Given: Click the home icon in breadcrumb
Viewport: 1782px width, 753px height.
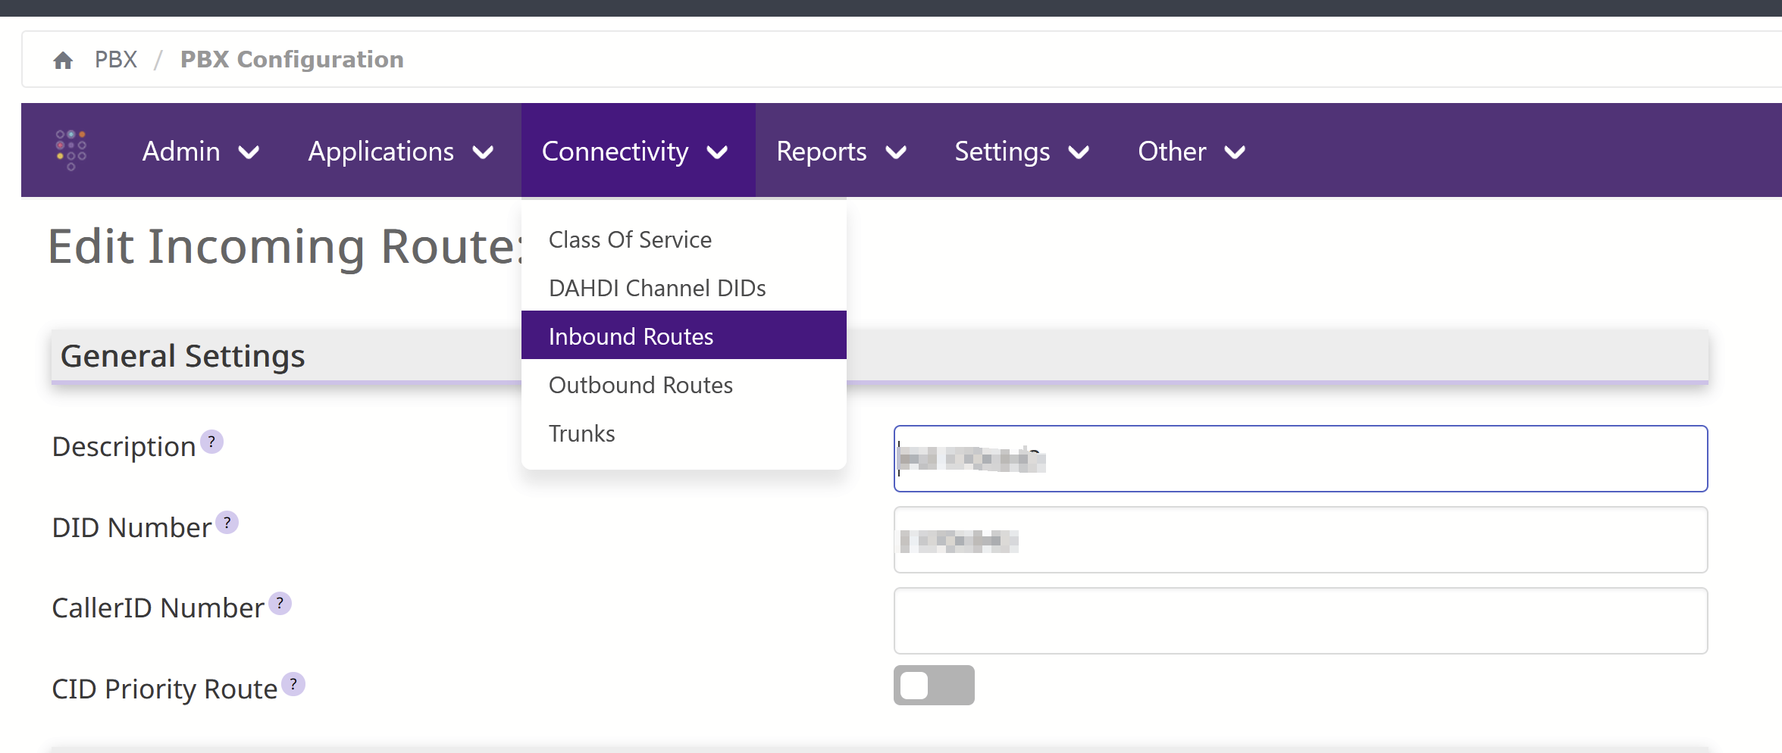Looking at the screenshot, I should click(63, 60).
